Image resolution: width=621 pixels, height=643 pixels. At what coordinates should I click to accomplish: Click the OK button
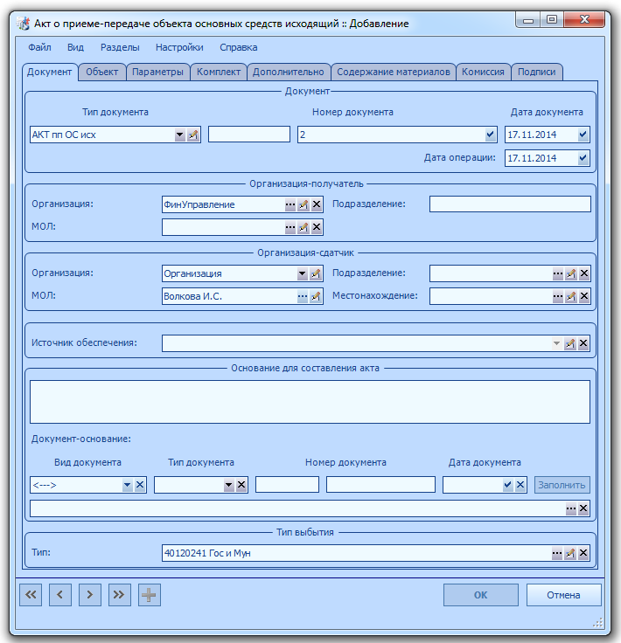(481, 595)
